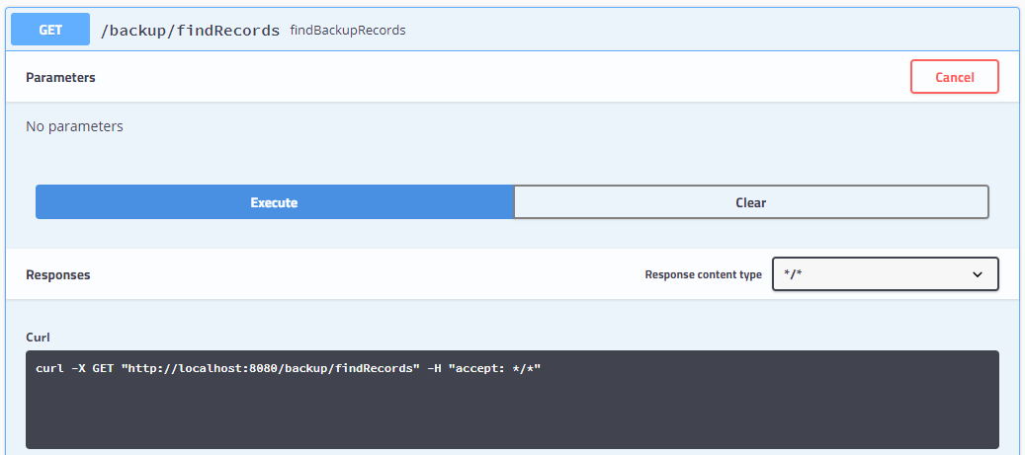Click the "No parameters" text
This screenshot has height=455, width=1025.
pos(74,126)
